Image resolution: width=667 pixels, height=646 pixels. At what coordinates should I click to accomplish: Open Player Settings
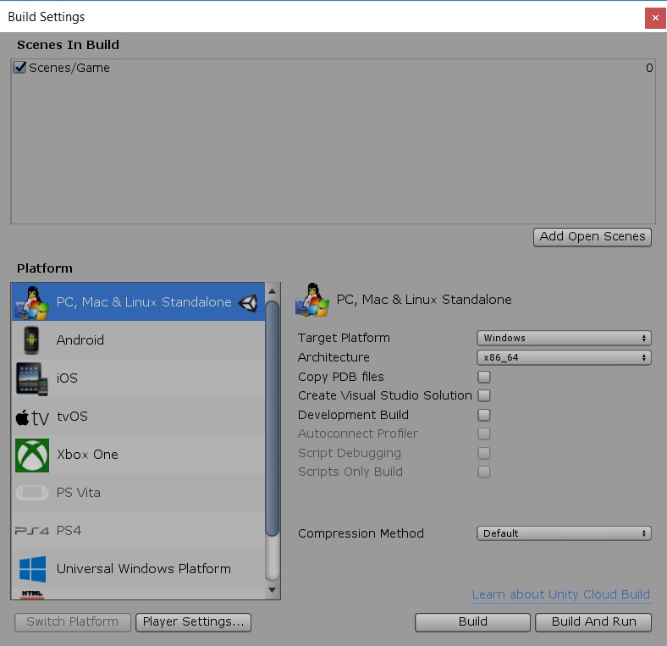click(193, 621)
